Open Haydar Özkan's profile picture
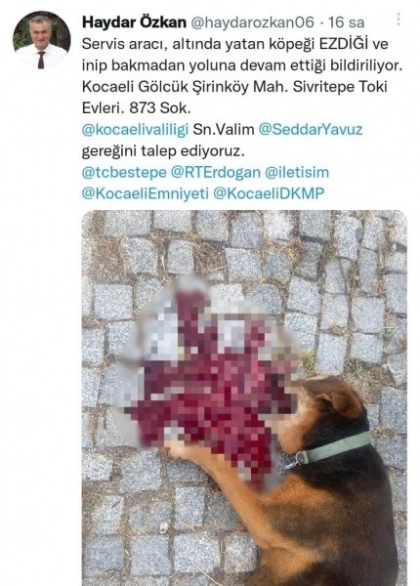Image resolution: width=420 pixels, height=586 pixels. click(41, 40)
